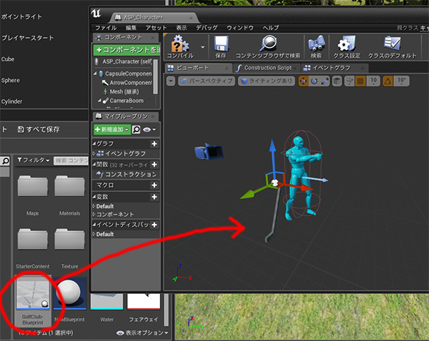Switch to the Construction Script tab
Viewport: 429px width, 341px height.
(x=267, y=68)
